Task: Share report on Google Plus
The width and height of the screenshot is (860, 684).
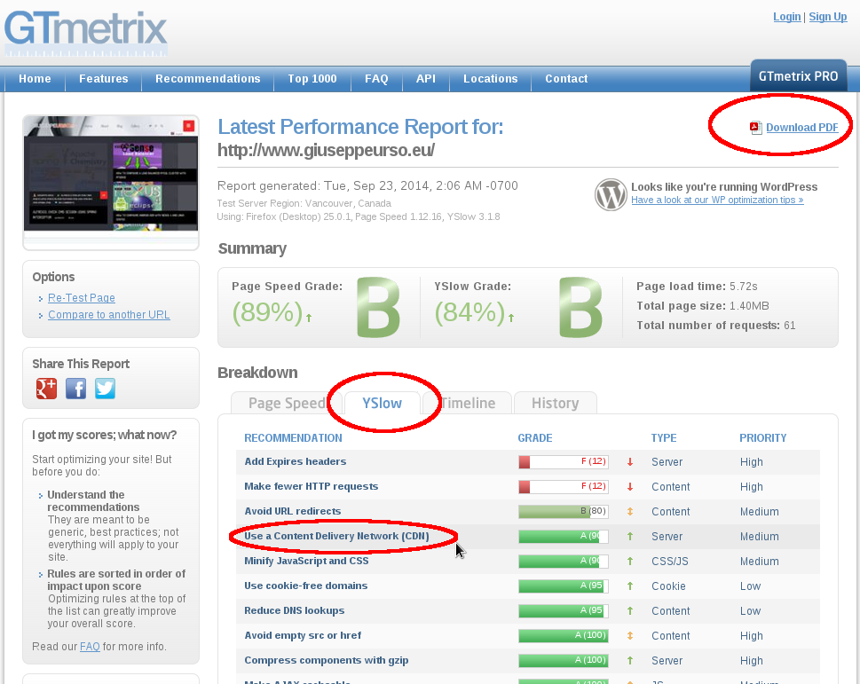Action: click(47, 389)
